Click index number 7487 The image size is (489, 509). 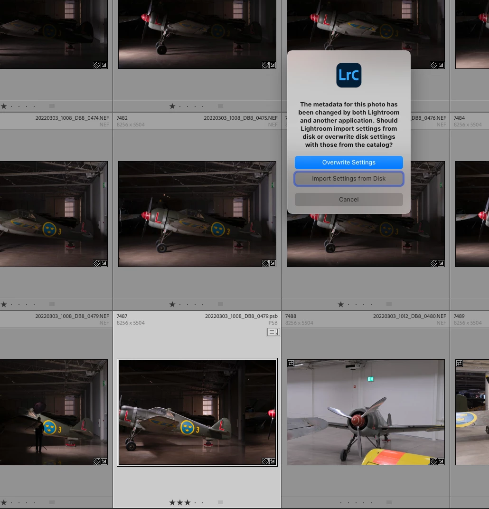point(122,316)
